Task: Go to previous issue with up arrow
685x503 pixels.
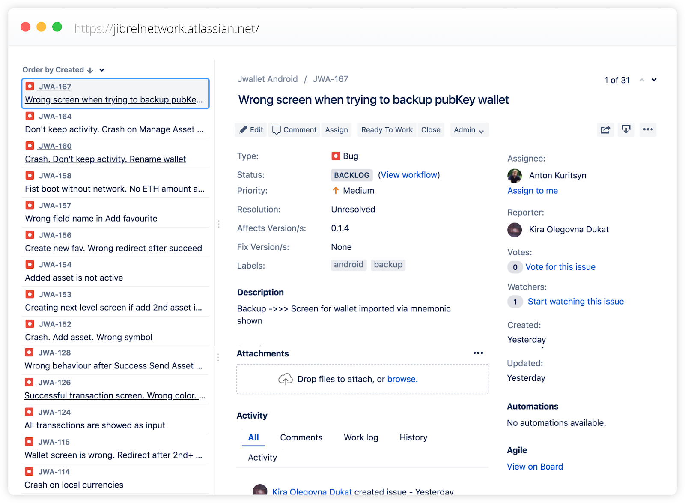Action: coord(642,80)
